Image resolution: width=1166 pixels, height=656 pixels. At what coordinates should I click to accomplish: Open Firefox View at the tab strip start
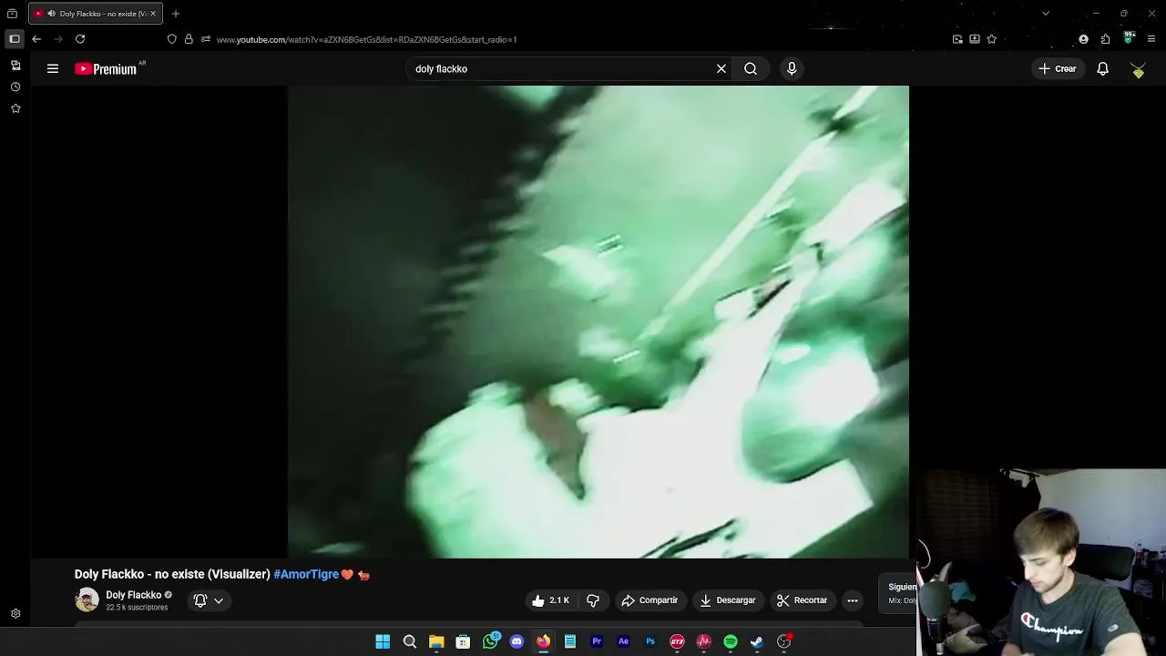(12, 14)
